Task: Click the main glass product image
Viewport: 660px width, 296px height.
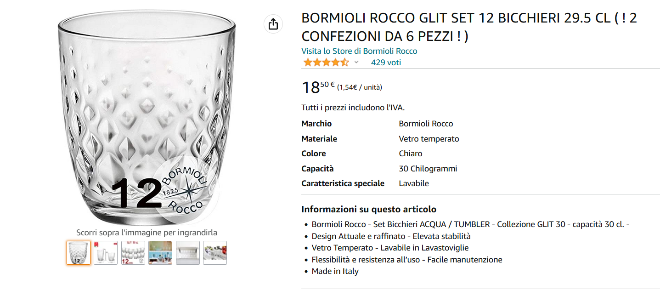Action: 147,101
